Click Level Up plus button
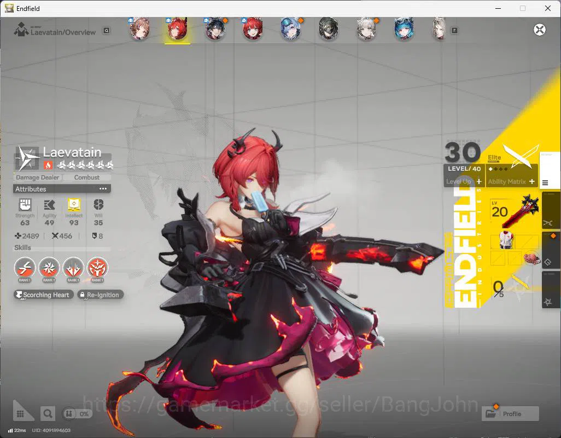Viewport: 561px width, 438px height. point(479,182)
